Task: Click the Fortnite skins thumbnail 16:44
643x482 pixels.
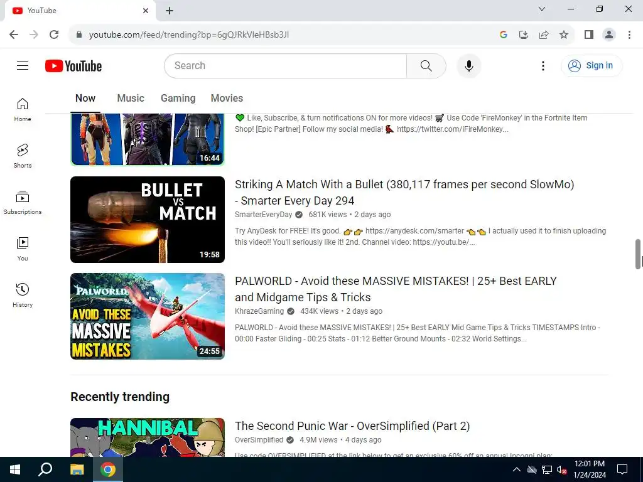Action: click(x=148, y=139)
